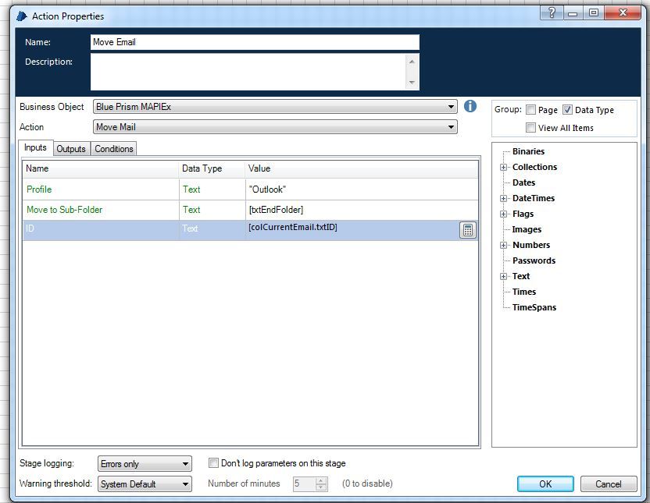Viewport: 650px width, 503px height.
Task: Select TimeSpans in the data tree
Action: [x=534, y=307]
